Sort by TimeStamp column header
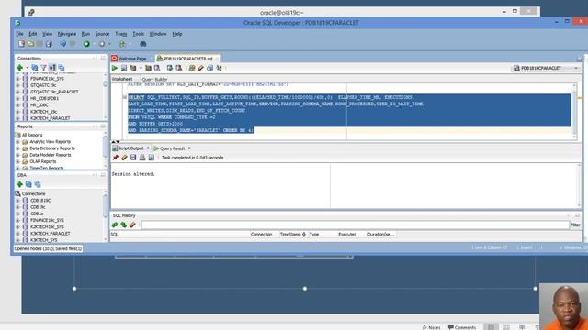Image resolution: width=588 pixels, height=330 pixels. [x=292, y=235]
